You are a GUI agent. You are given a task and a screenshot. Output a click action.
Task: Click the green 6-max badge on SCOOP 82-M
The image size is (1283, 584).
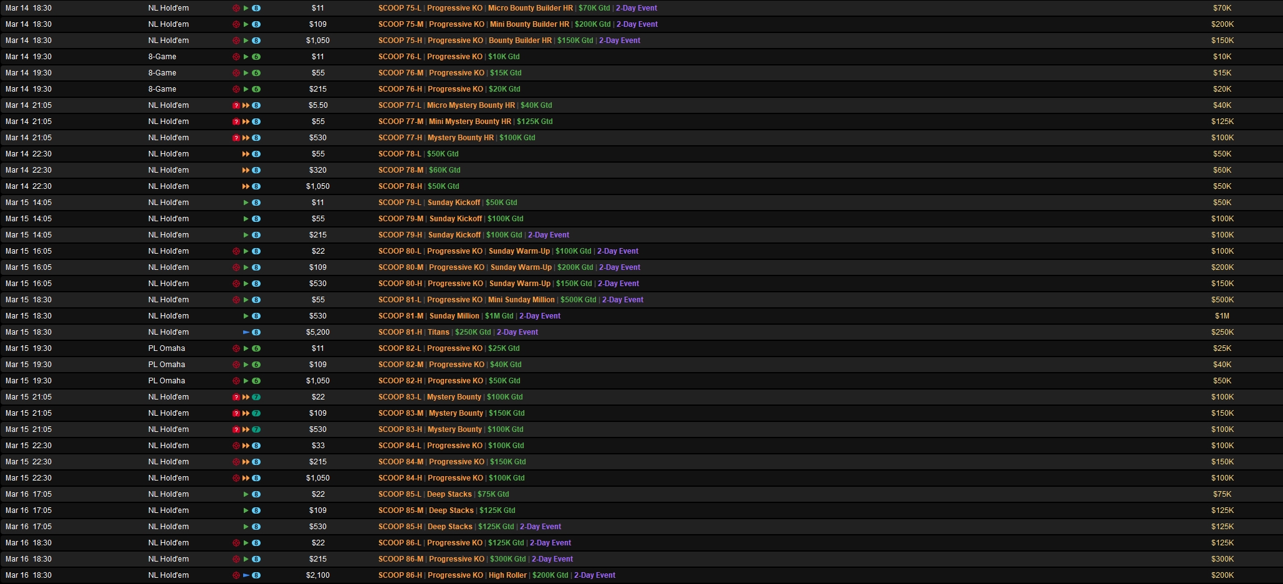[x=256, y=365]
